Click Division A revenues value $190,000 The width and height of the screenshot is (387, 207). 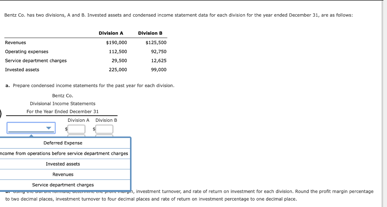pyautogui.click(x=116, y=43)
